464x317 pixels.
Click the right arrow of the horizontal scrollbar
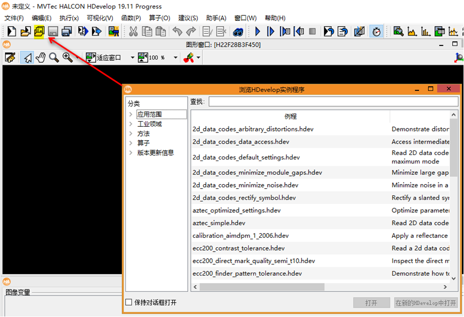[x=445, y=287]
